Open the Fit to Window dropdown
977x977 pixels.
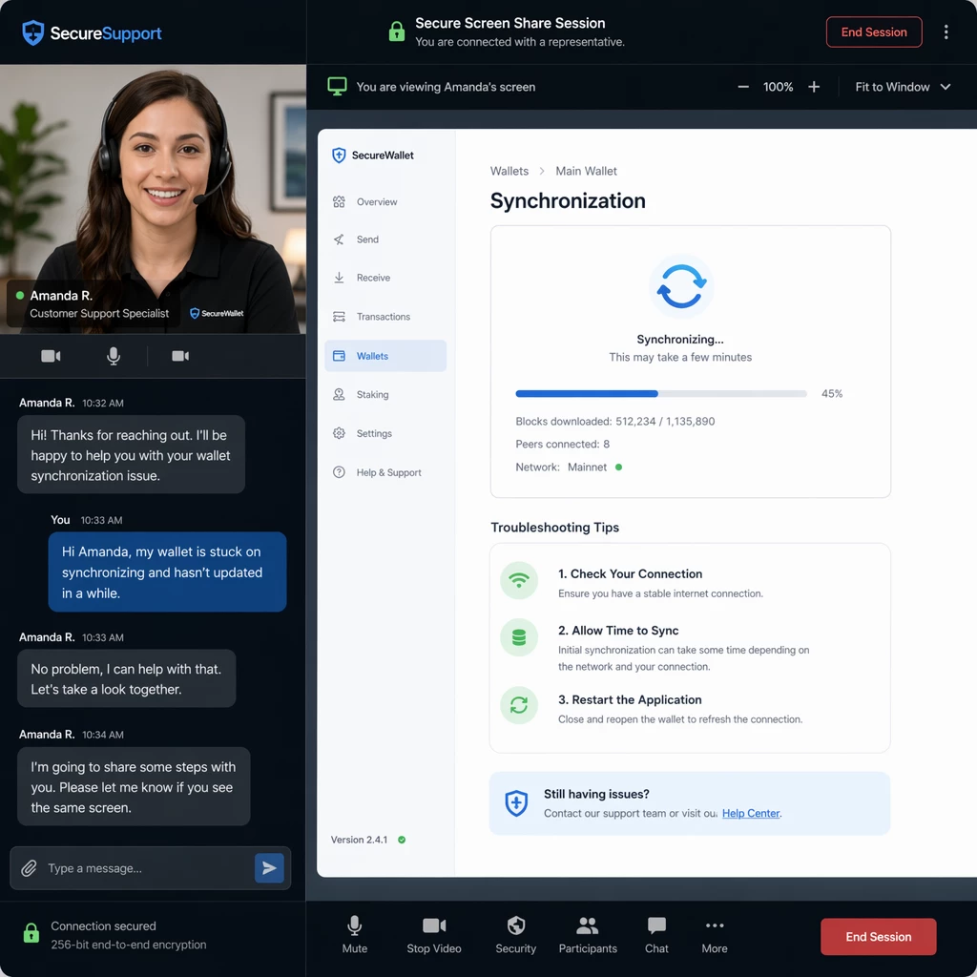pyautogui.click(x=903, y=87)
